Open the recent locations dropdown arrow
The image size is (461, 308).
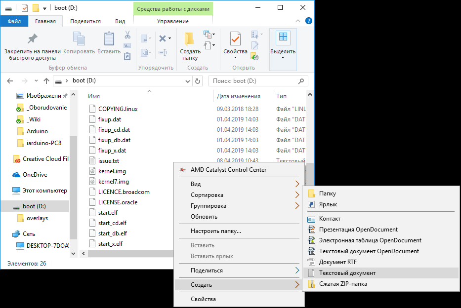coord(36,81)
